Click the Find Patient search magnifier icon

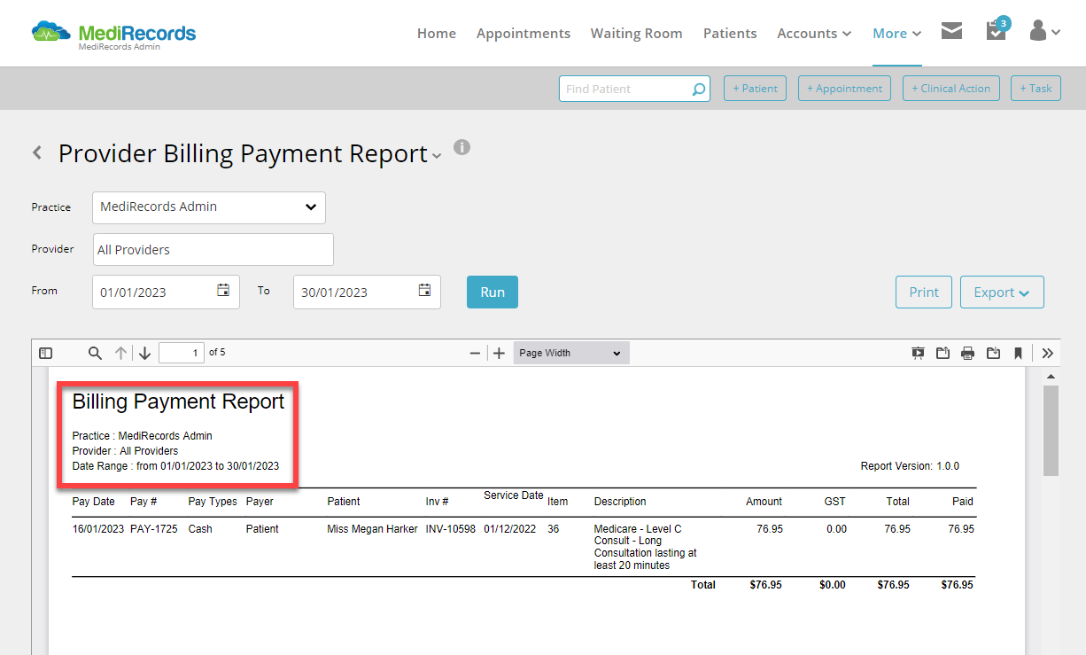[x=698, y=89]
